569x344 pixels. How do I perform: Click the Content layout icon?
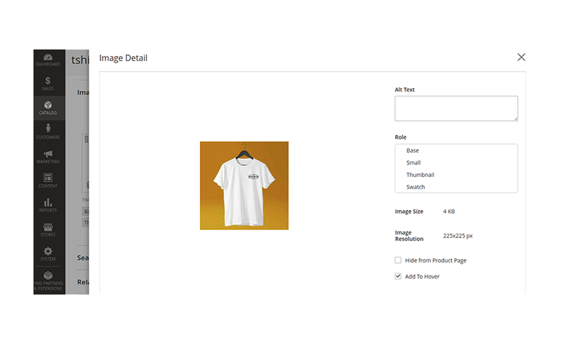pyautogui.click(x=48, y=179)
